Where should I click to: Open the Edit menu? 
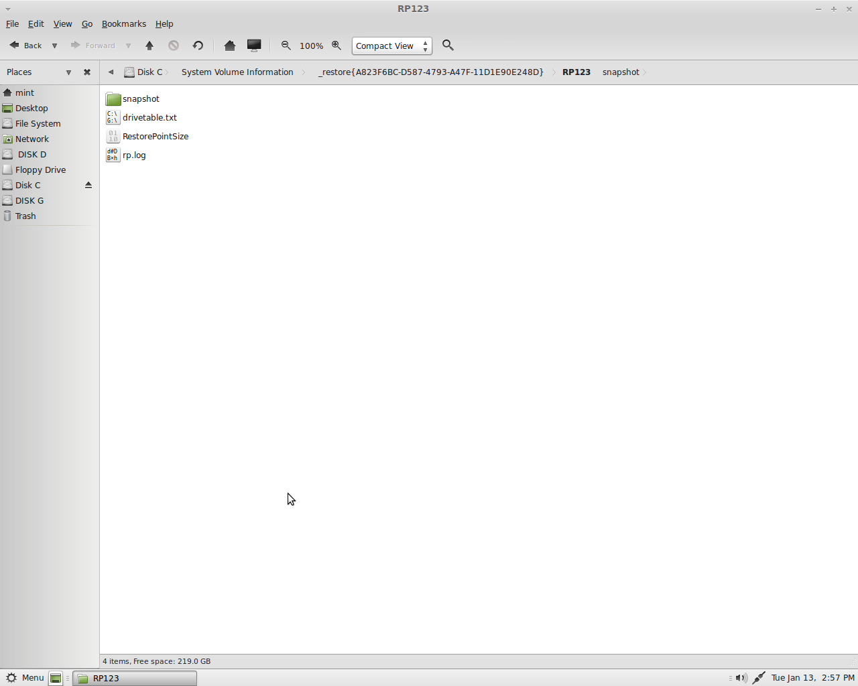tap(36, 23)
